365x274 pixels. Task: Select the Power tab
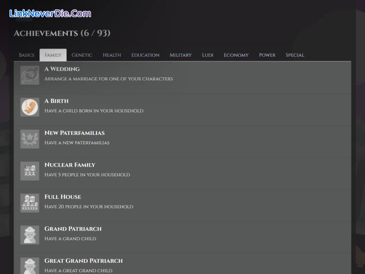coord(267,55)
